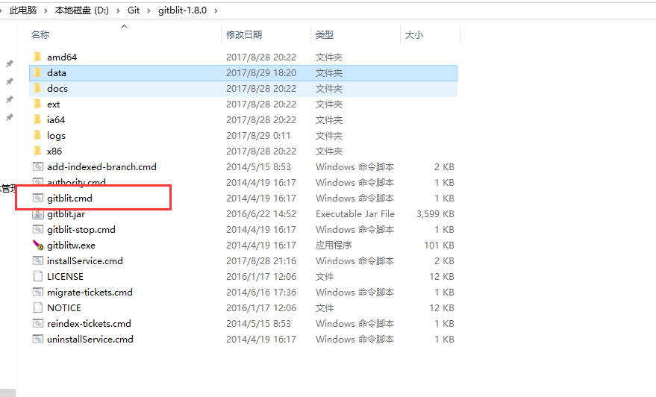Sort by the 修改日期 column header
This screenshot has height=397, width=656.
(244, 35)
